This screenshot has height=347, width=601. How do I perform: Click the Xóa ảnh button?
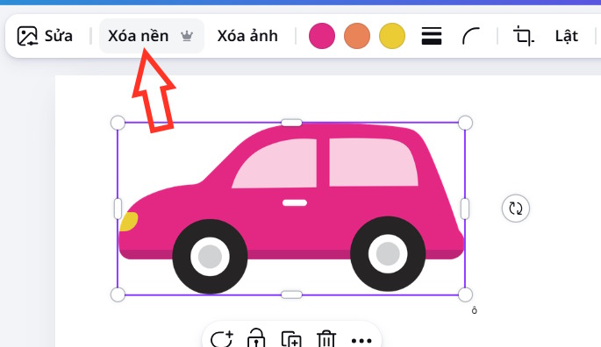coord(247,36)
